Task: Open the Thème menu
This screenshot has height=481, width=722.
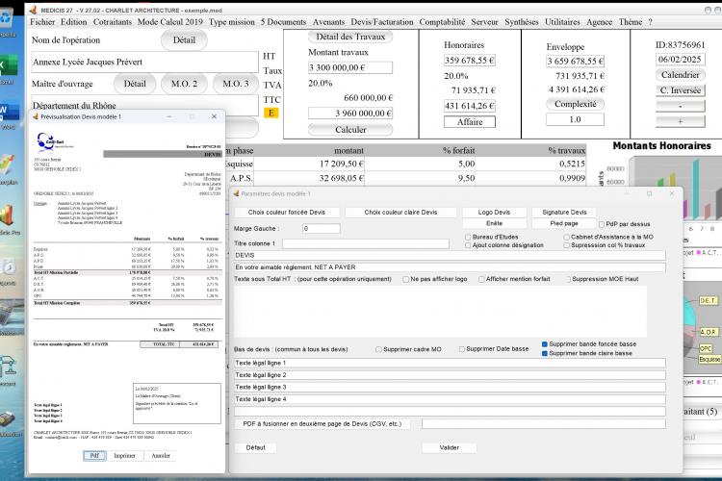Action: [631, 21]
